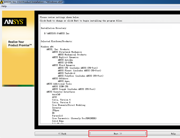Click 'Catia, Version 4' entry
Screen dimensions: 180x138
(61, 100)
